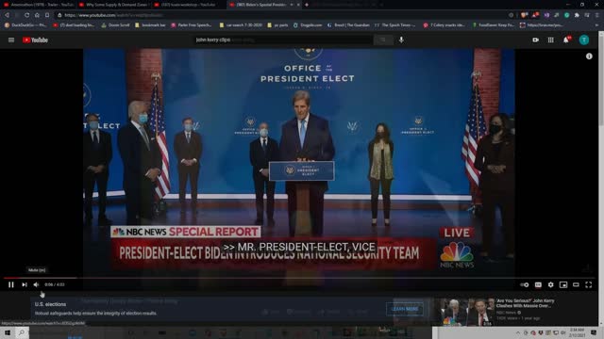Open the bookmark bar folder

coord(150,25)
